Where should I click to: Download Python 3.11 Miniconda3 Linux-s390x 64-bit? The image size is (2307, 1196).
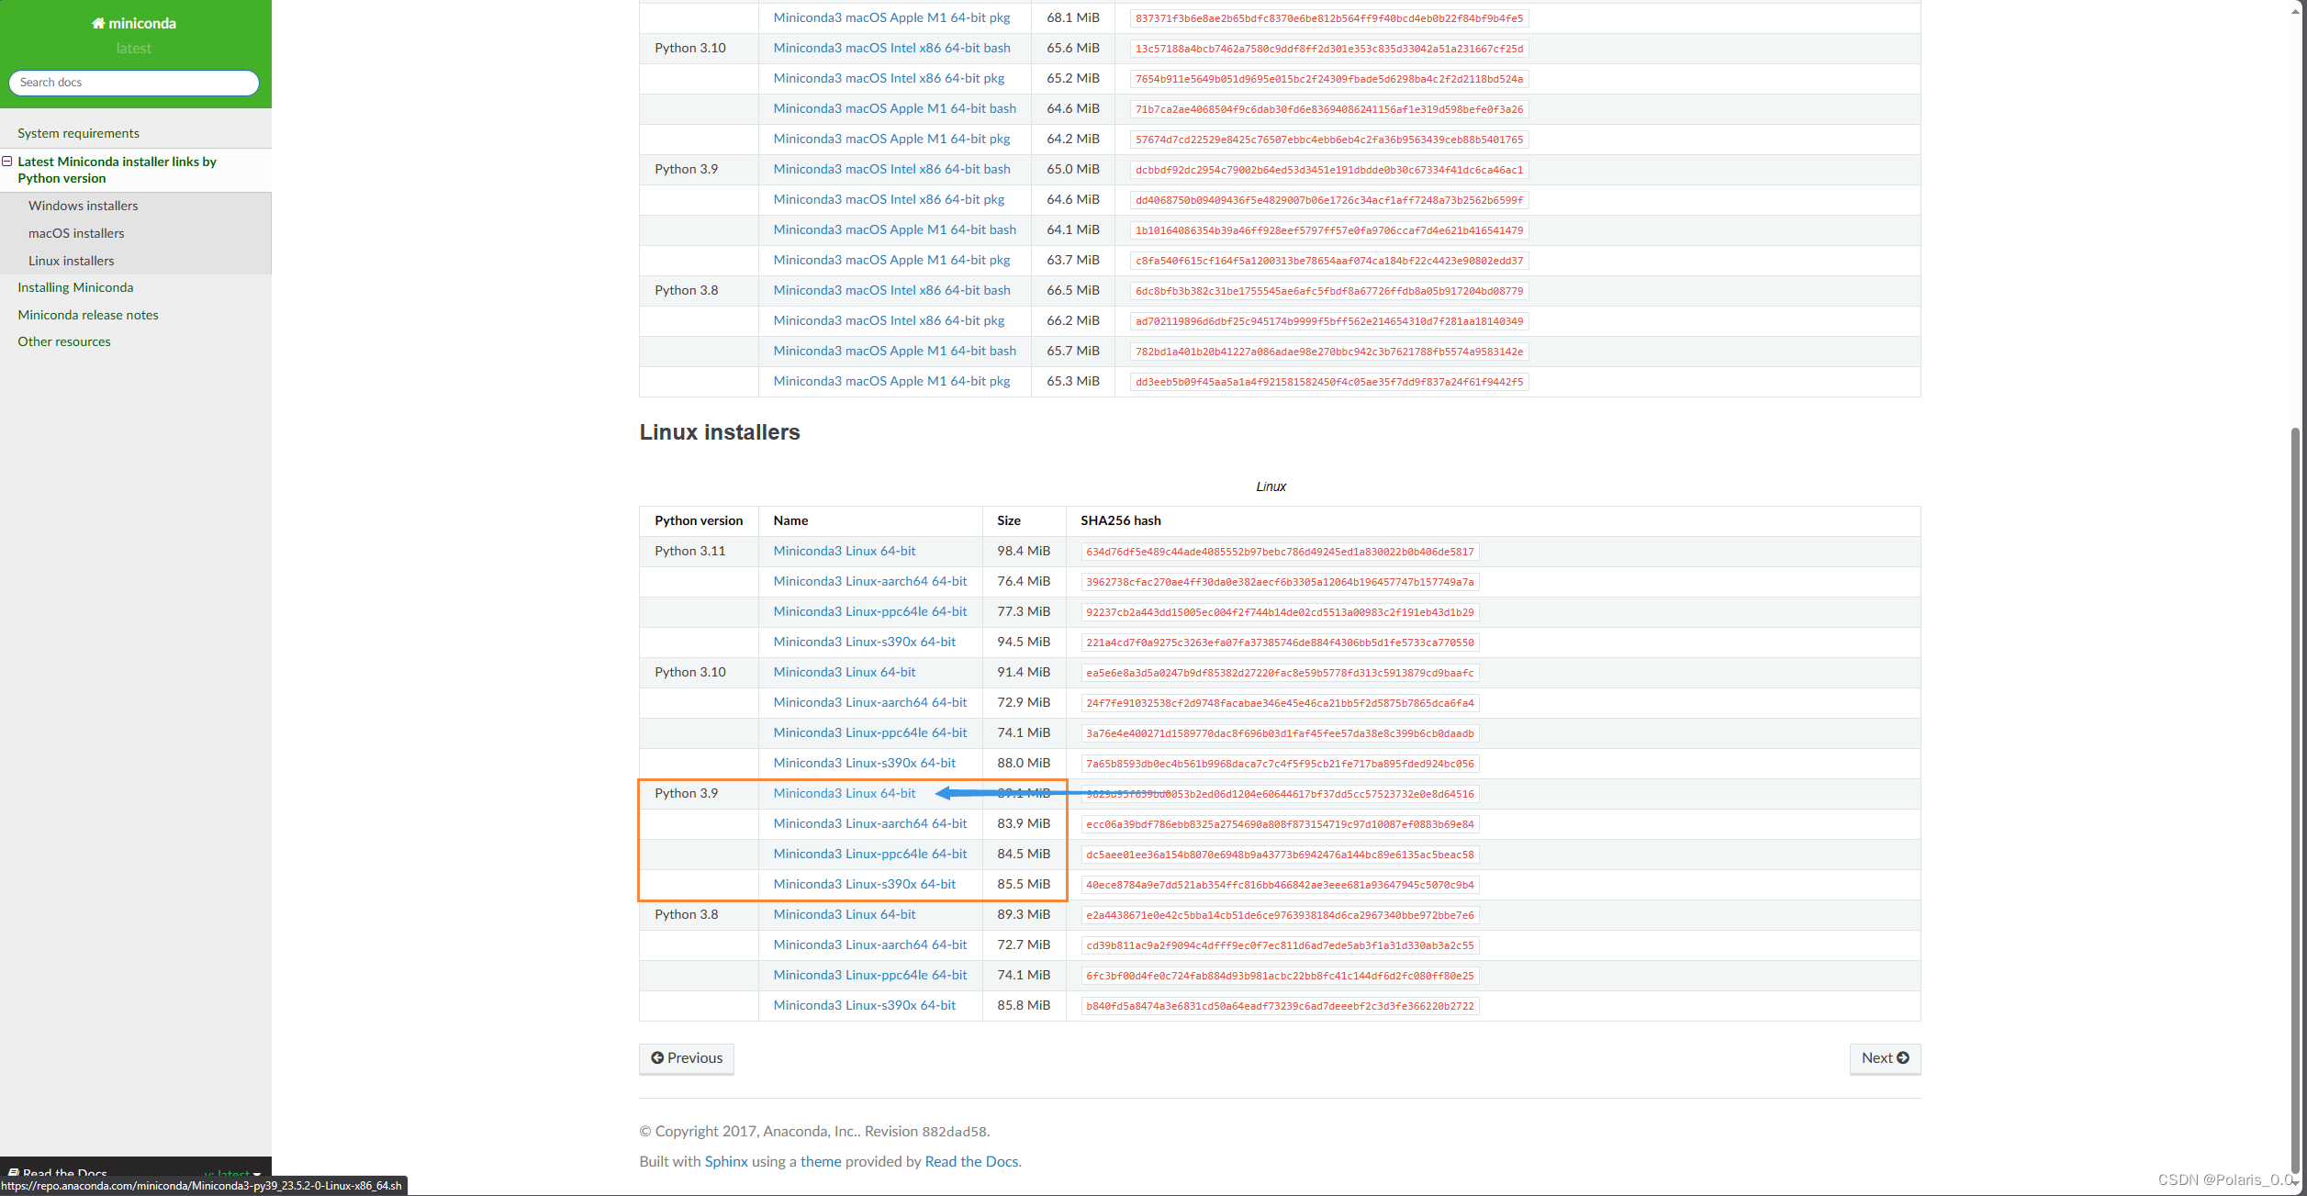[x=865, y=642]
